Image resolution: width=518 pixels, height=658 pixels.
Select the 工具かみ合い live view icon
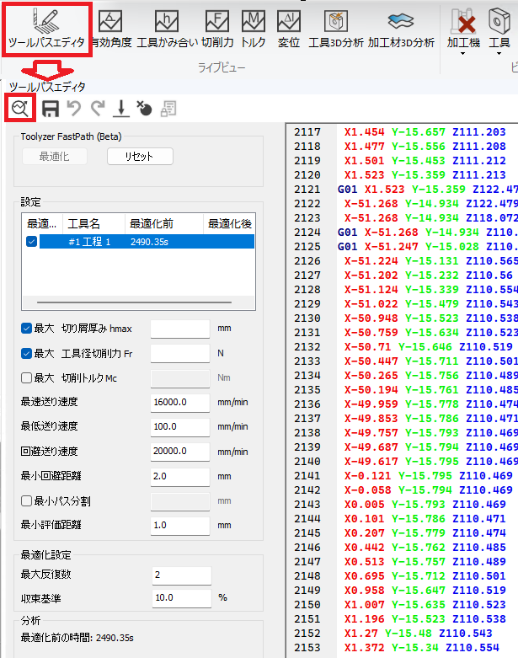coord(167,22)
